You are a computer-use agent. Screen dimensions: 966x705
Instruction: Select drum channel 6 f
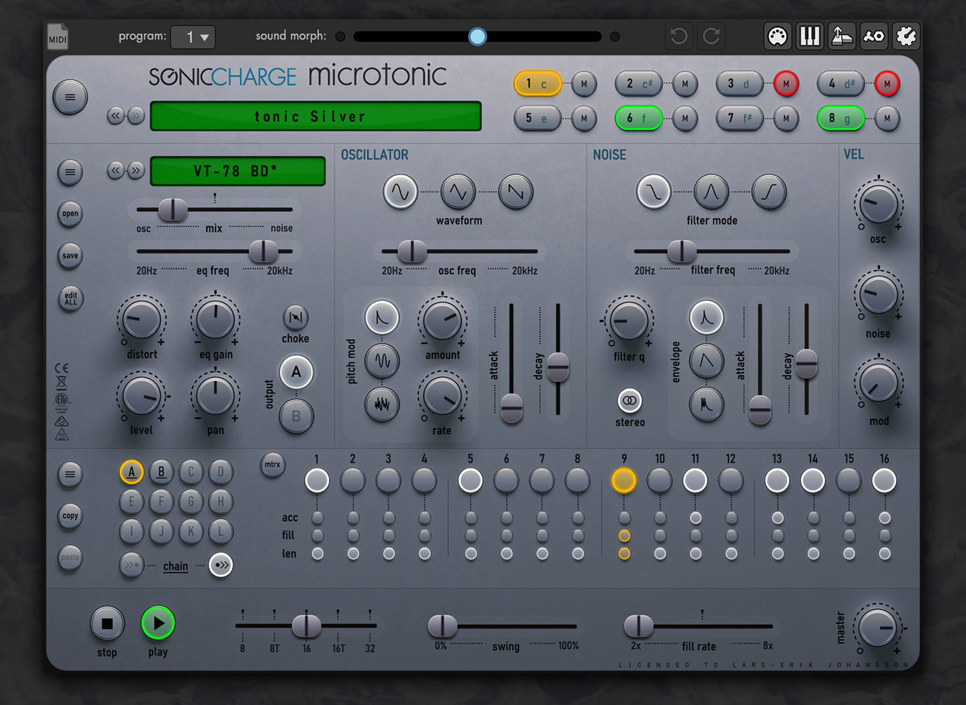(638, 117)
